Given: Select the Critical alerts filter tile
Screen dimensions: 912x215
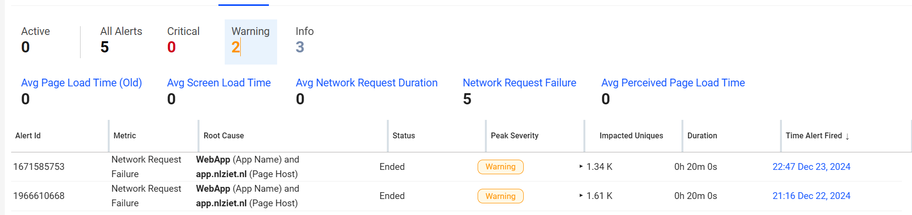Looking at the screenshot, I should (183, 40).
